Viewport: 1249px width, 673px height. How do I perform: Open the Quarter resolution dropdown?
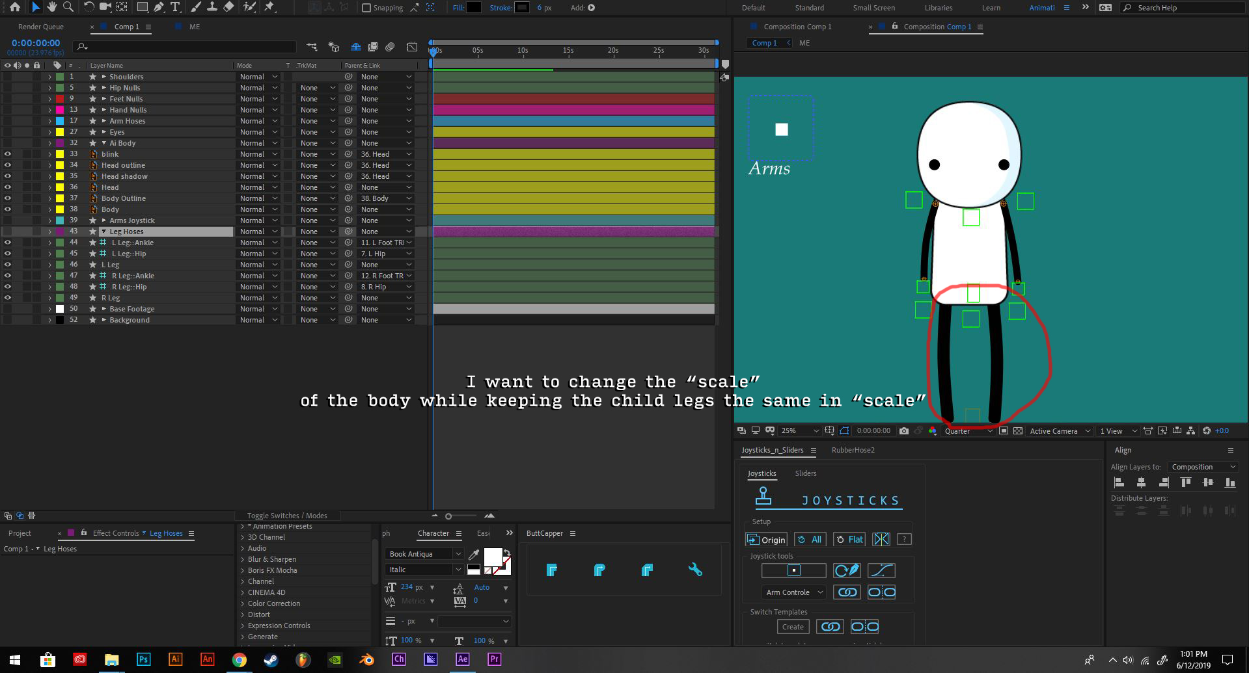click(968, 430)
